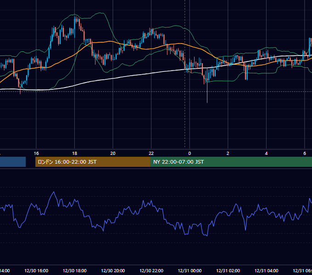
Task: Click the 12/30 22:00 time label
Action: pos(151,270)
